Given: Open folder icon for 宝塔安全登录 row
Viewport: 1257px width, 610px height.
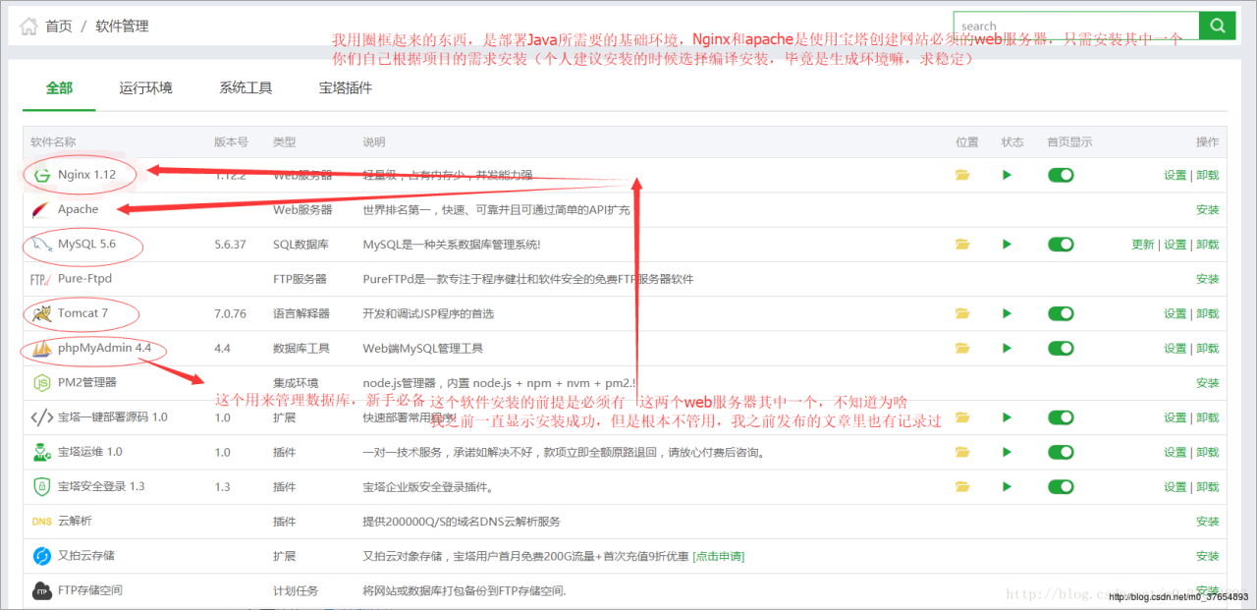Looking at the screenshot, I should pos(962,486).
